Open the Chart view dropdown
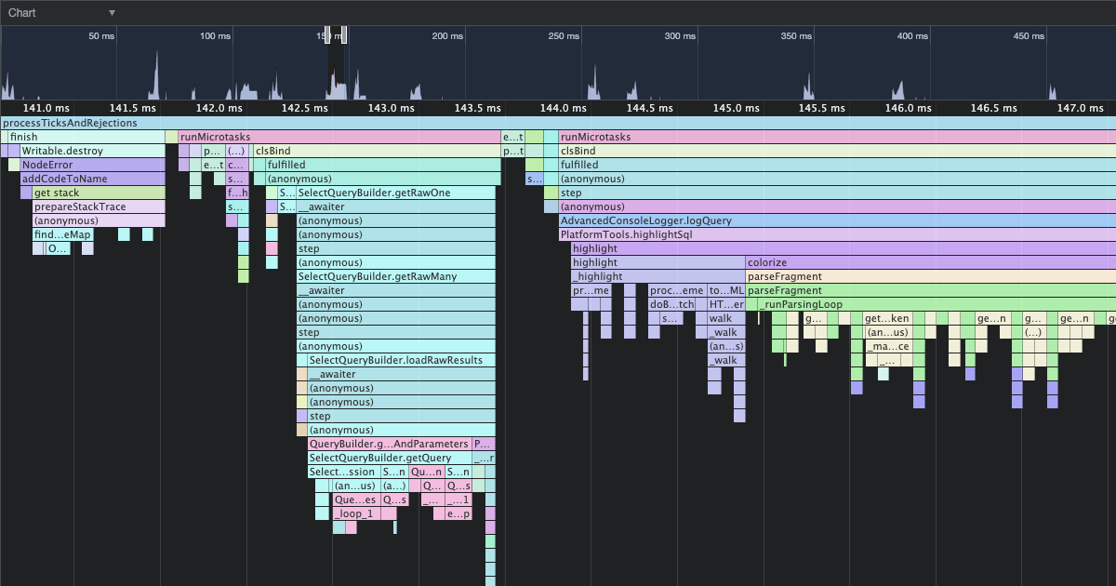The width and height of the screenshot is (1116, 586). coord(61,13)
